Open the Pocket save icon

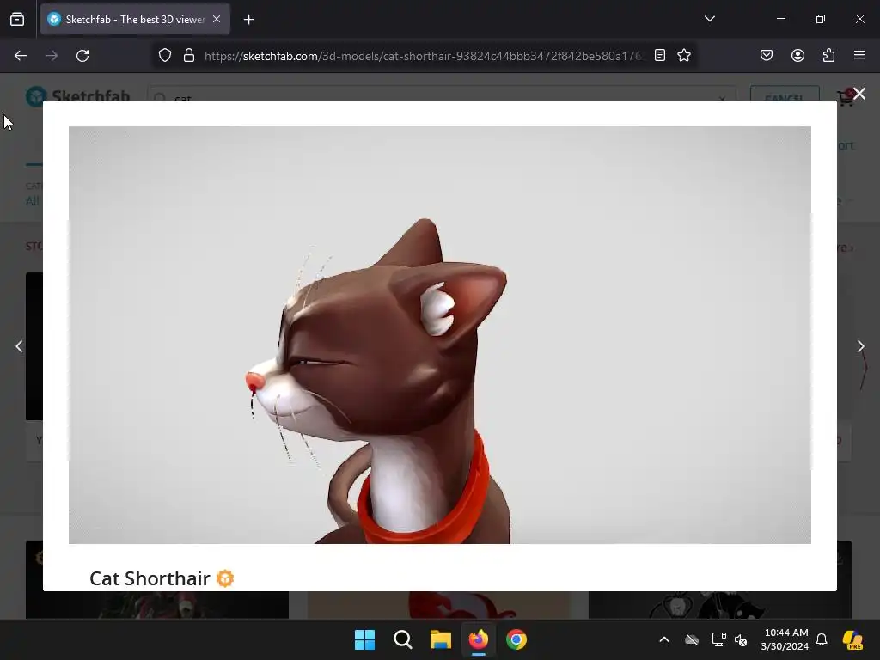[767, 55]
